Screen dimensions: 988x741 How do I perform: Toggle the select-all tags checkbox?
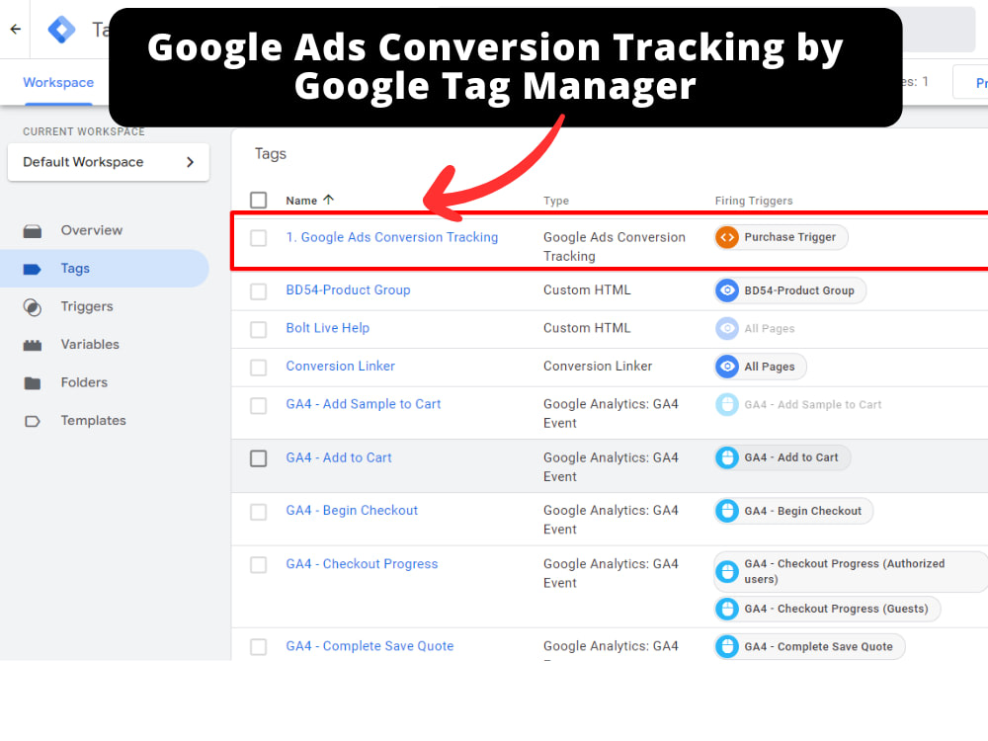[258, 201]
